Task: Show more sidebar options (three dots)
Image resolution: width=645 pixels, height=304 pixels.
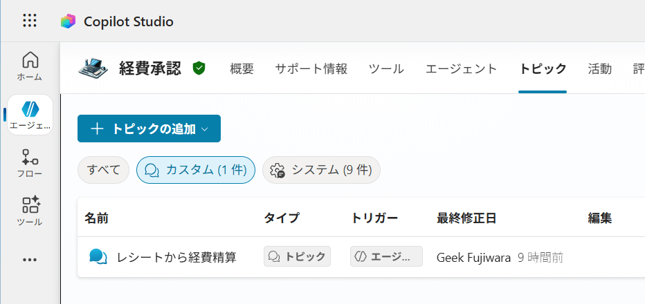Action: pos(30,260)
